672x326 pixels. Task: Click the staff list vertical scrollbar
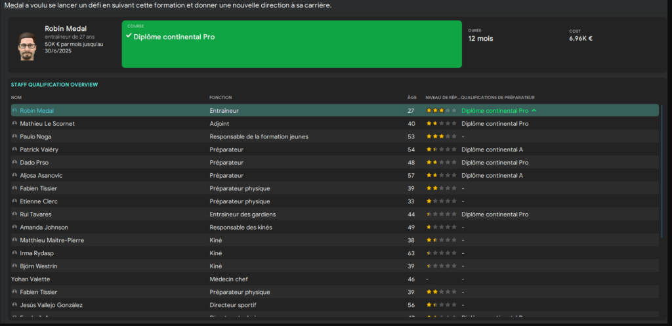click(x=661, y=171)
